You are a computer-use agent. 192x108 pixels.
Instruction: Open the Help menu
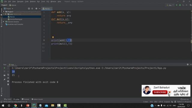click(x=59, y=1)
